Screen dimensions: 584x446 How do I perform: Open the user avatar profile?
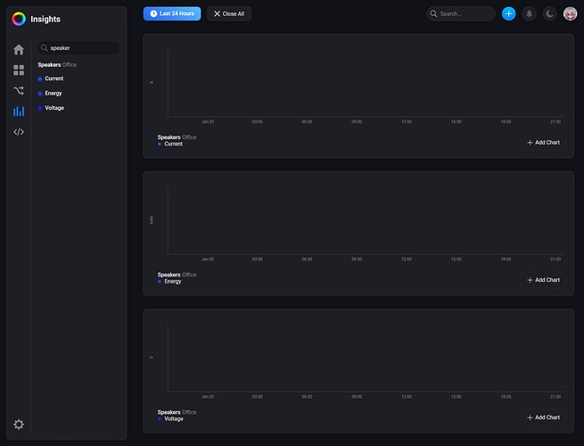[571, 13]
